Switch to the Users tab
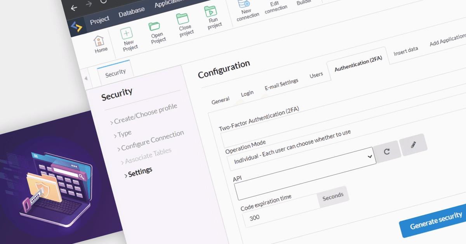 click(x=316, y=75)
